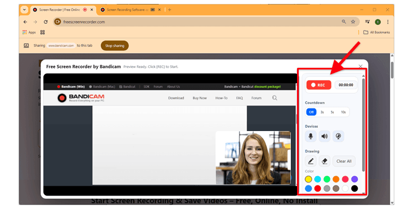Select the pencil drawing tool
Screen dimensions: 413x209
point(311,161)
